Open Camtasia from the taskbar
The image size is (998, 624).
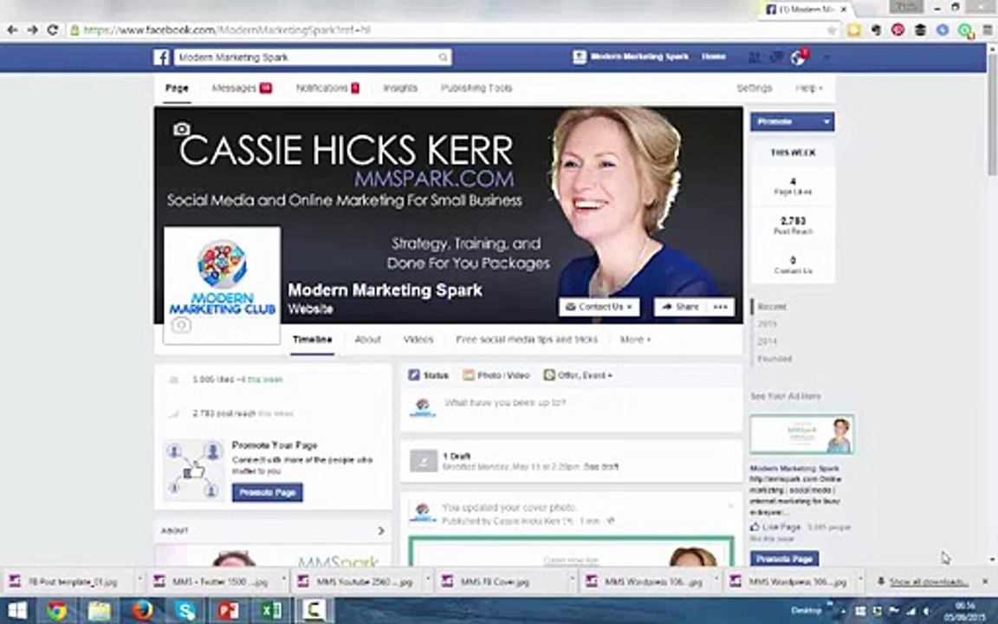pos(314,611)
